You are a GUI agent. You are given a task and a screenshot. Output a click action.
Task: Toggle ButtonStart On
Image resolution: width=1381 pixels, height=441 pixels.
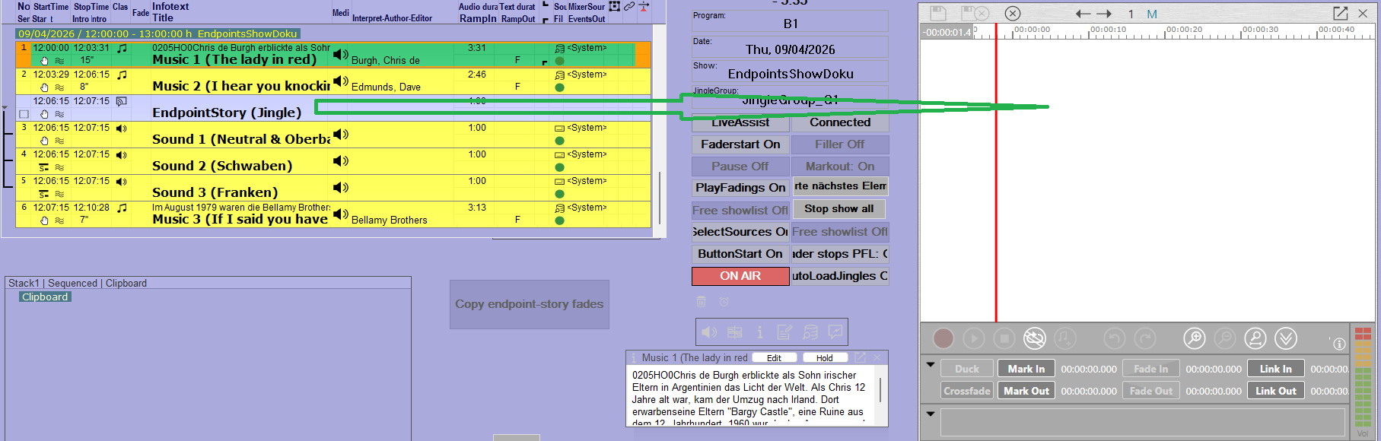pyautogui.click(x=740, y=254)
